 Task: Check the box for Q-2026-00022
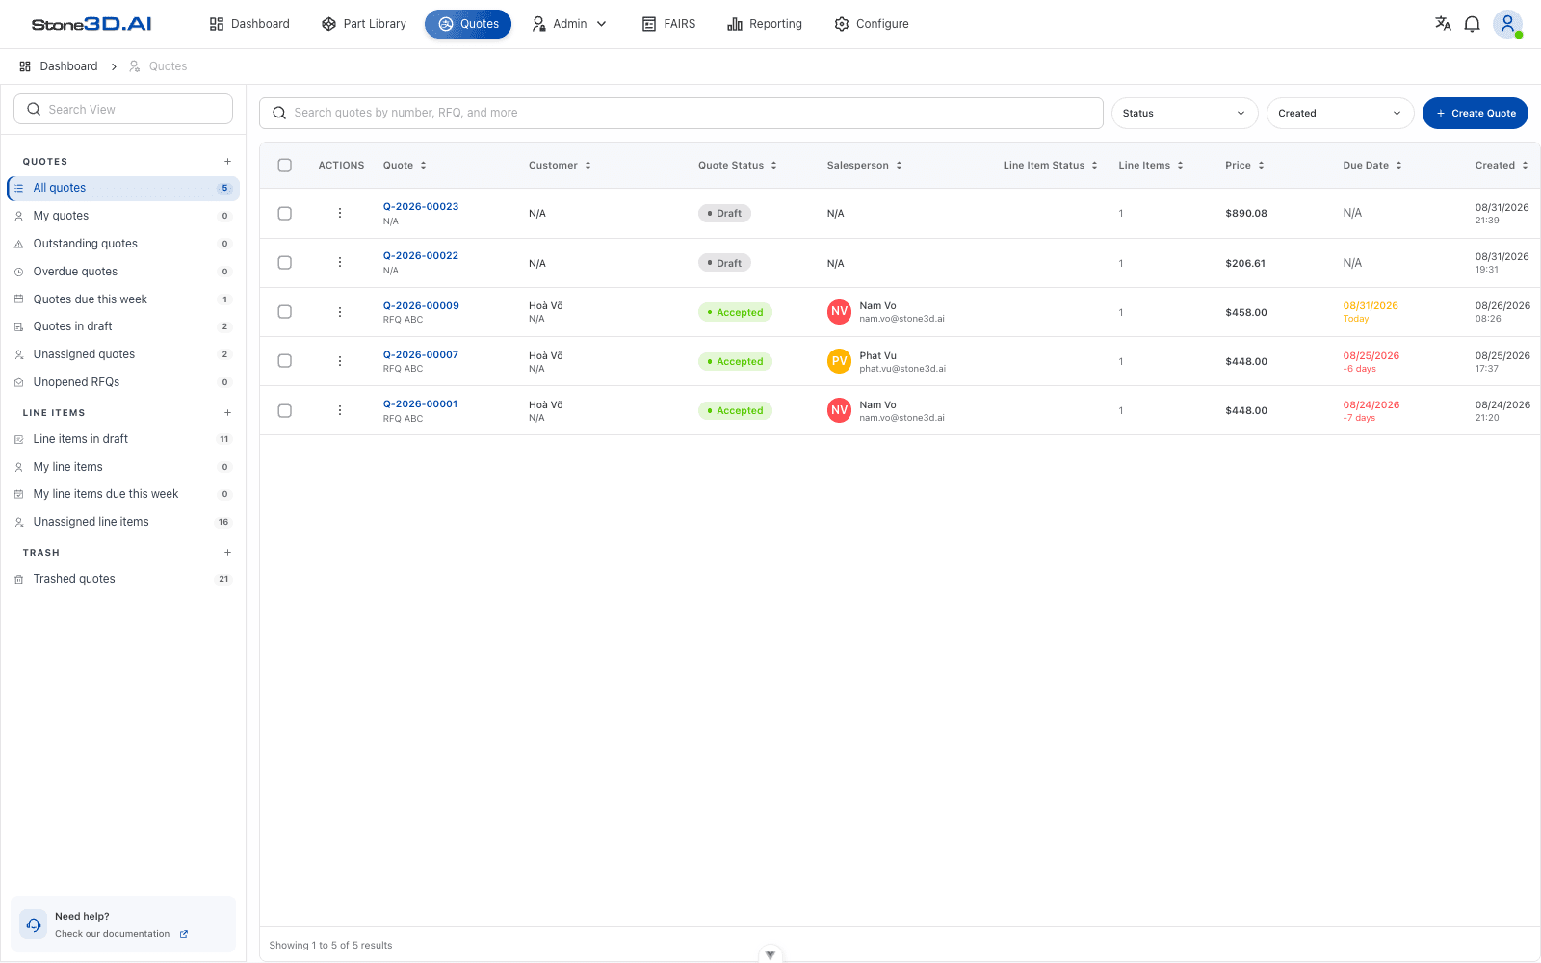click(x=284, y=262)
